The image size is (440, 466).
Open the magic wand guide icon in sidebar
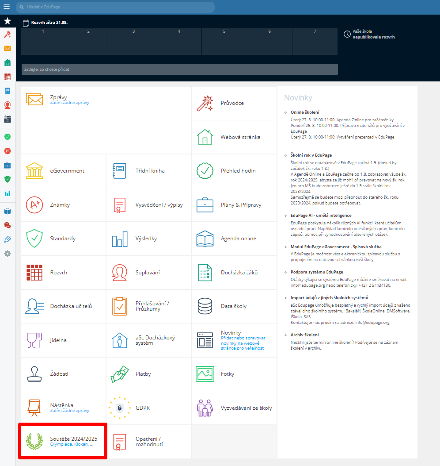8,35
